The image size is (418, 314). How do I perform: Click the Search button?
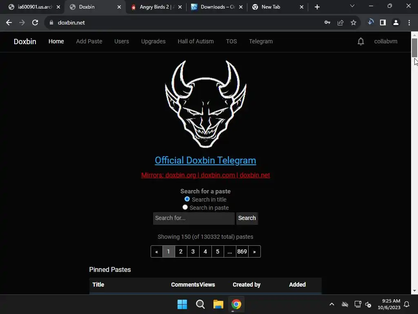[247, 218]
